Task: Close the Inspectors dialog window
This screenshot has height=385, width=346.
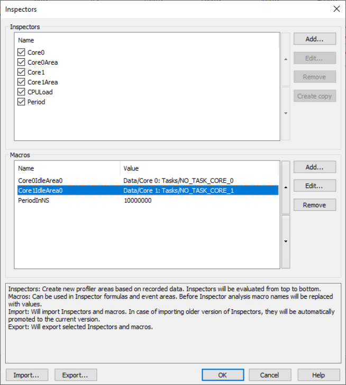Action: point(336,9)
